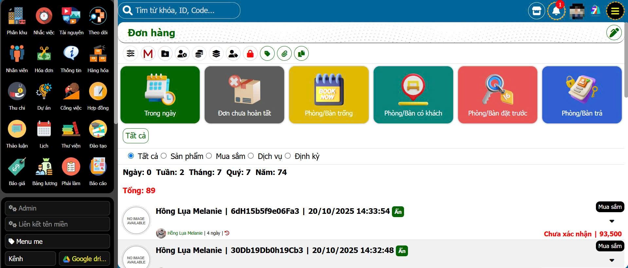Open the Hàng hóa goods icon
Viewport: 628px width, 268px height.
(98, 55)
